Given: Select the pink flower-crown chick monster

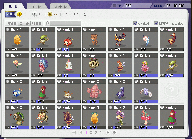Looking at the screenshot, I should pos(146,65).
